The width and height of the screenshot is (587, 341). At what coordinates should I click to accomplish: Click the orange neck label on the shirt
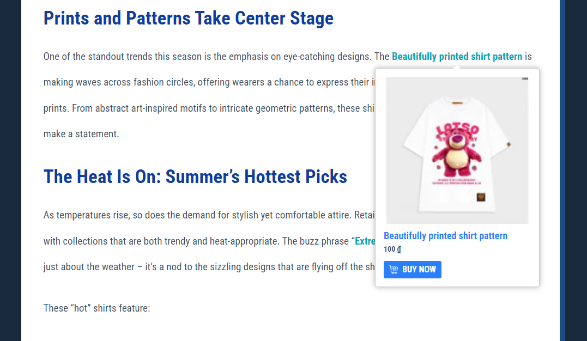457,103
